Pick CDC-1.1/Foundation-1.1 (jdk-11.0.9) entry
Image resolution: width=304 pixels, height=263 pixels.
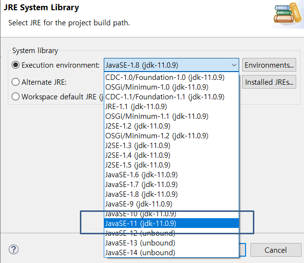click(171, 97)
